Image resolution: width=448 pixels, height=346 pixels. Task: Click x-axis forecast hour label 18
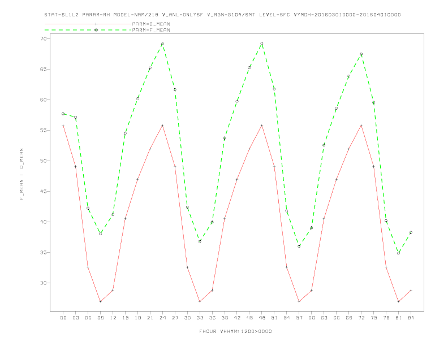coord(137,318)
